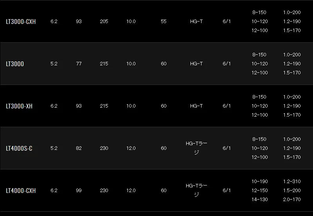
Task: Click the 14-130 line capacity value
Action: tap(259, 200)
